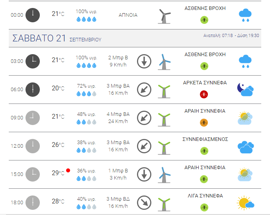The image size is (270, 215).
Task: Click the 4 Μπφ ΒΑ wind reading
Action: [118, 114]
